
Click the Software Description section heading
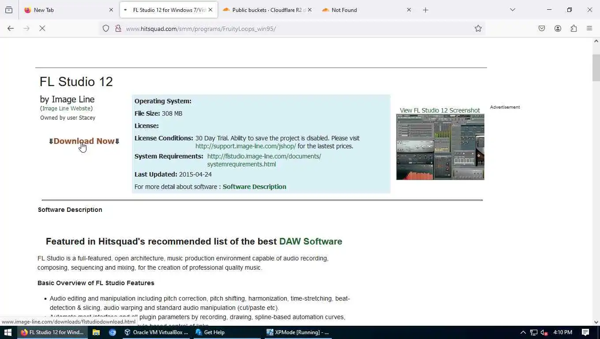point(70,210)
